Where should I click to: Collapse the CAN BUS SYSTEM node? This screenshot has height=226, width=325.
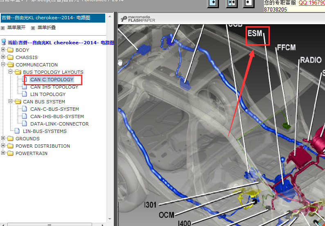coord(10,101)
